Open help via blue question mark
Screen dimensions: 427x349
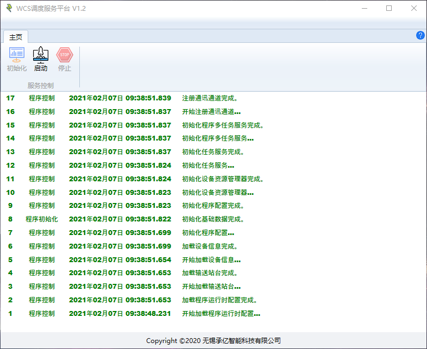click(420, 35)
